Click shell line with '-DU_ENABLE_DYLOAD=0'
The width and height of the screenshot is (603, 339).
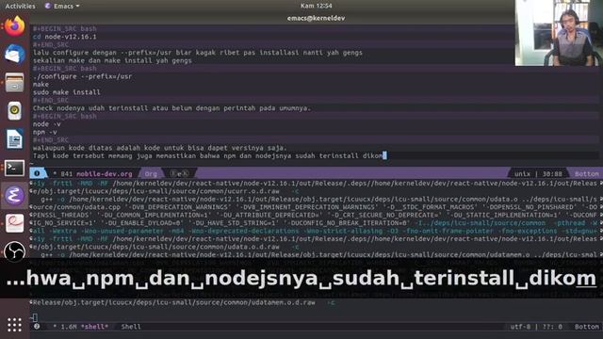315,223
